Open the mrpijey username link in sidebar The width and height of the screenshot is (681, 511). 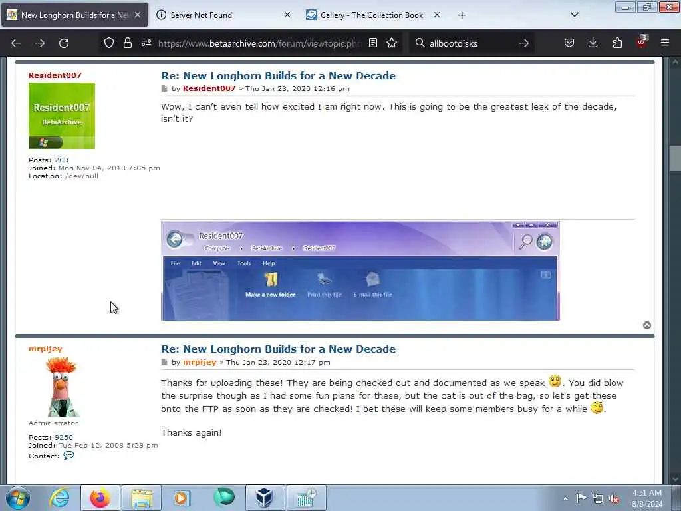pos(46,349)
